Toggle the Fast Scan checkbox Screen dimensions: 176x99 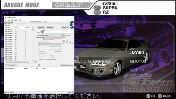pyautogui.click(x=38, y=56)
